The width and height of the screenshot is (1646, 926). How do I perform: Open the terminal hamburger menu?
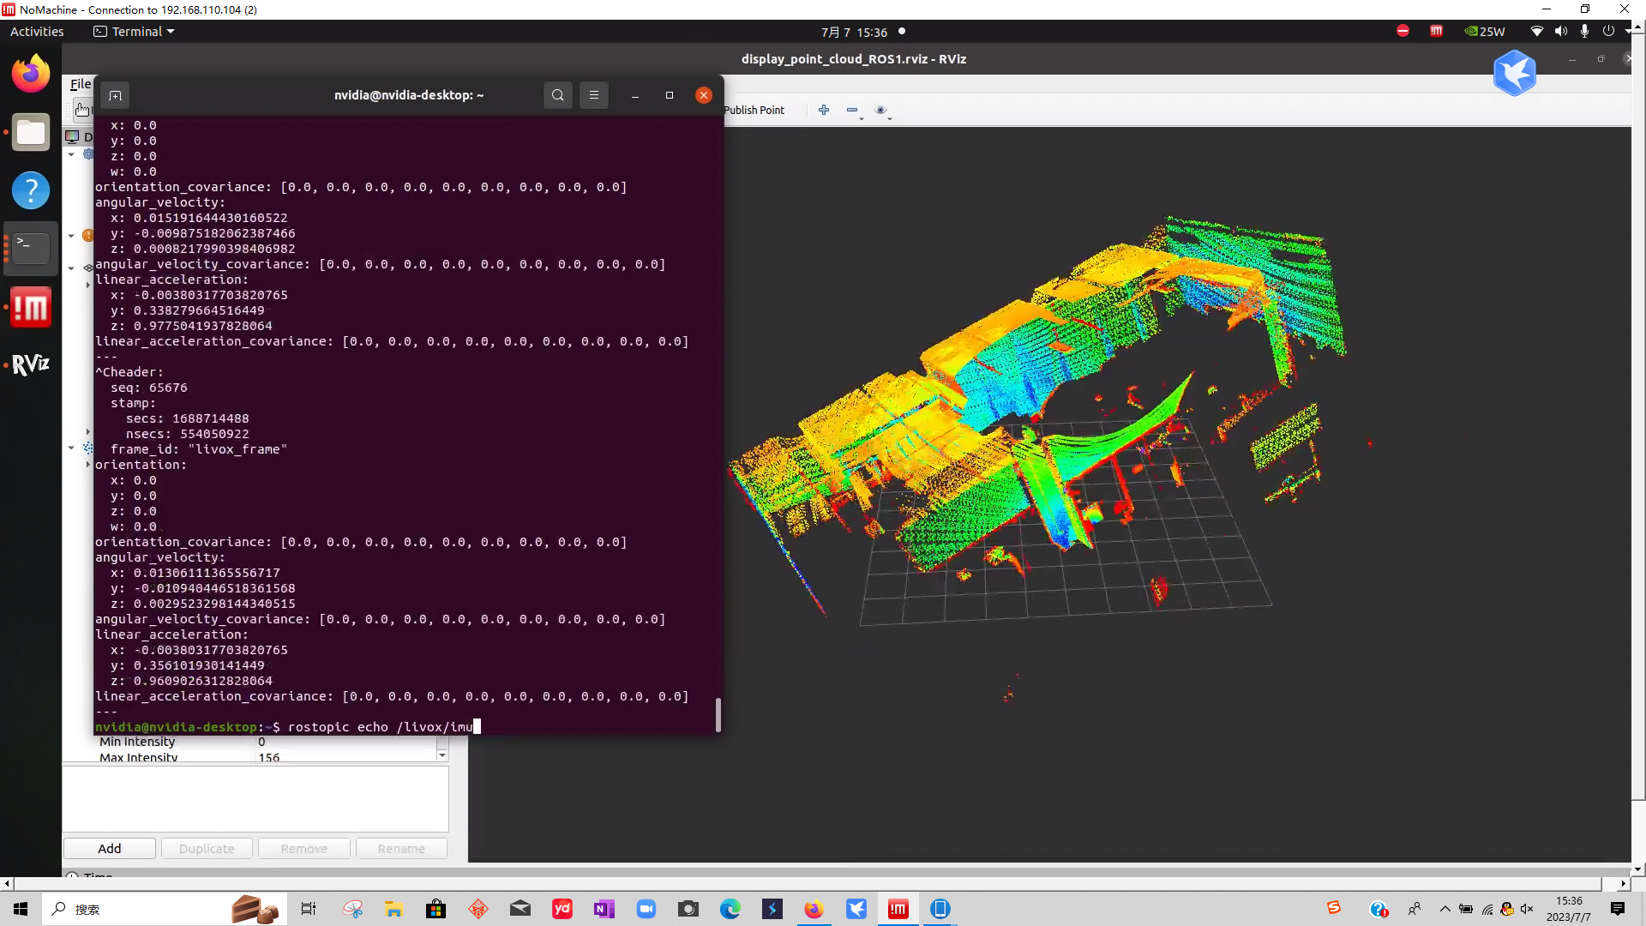(x=593, y=95)
